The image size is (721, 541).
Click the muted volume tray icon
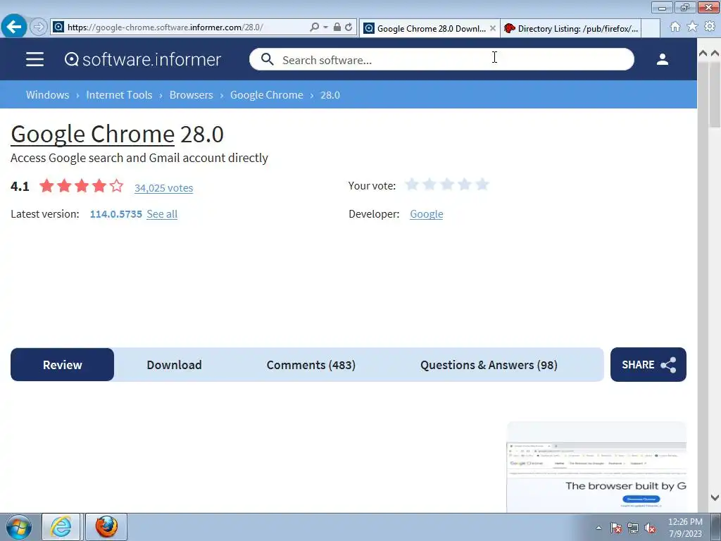pyautogui.click(x=650, y=528)
